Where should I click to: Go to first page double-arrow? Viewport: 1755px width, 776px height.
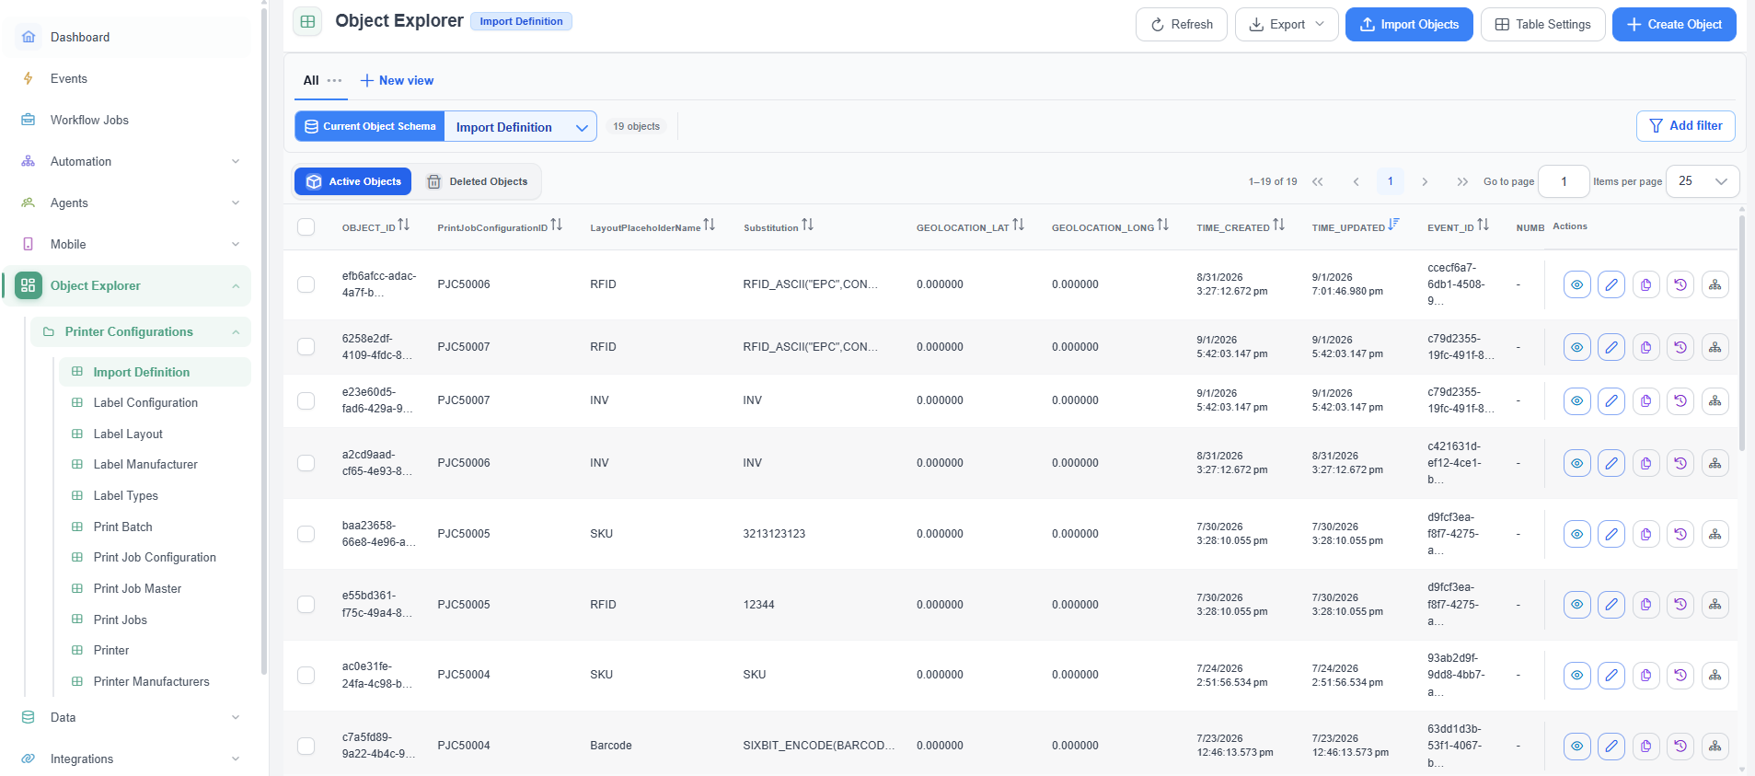(1318, 181)
